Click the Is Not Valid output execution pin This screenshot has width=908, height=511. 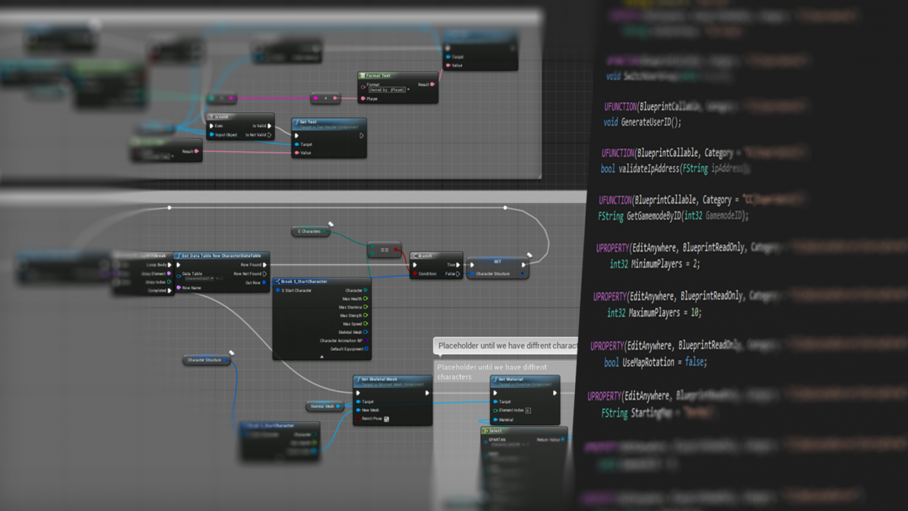(x=269, y=134)
